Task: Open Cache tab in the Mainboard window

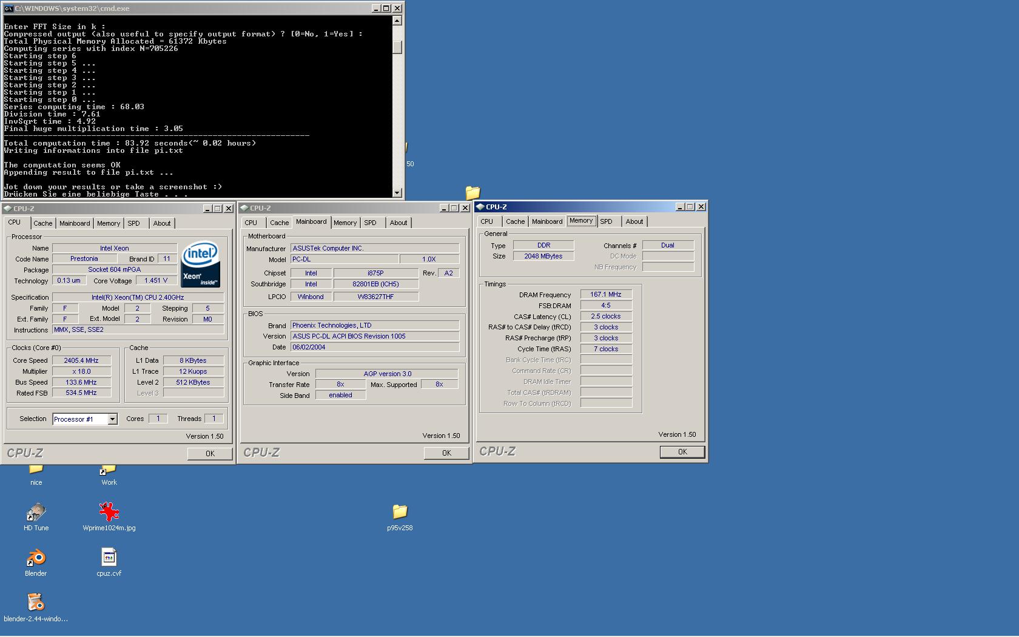Action: 280,223
